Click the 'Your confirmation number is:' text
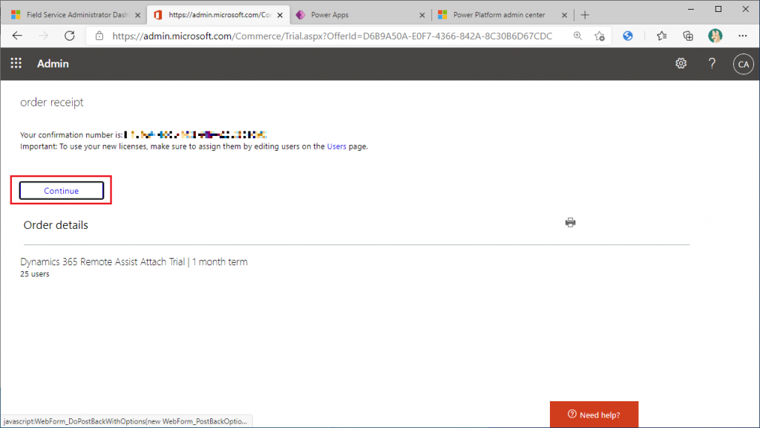This screenshot has width=760, height=428. (x=71, y=134)
